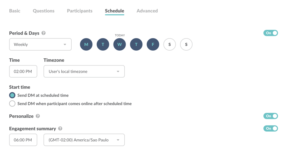Screen dimensions: 284x151
Task: Click help icon beside Personalize
Action: [x=38, y=116]
